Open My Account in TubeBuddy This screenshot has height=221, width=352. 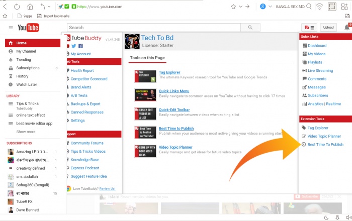pyautogui.click(x=80, y=54)
